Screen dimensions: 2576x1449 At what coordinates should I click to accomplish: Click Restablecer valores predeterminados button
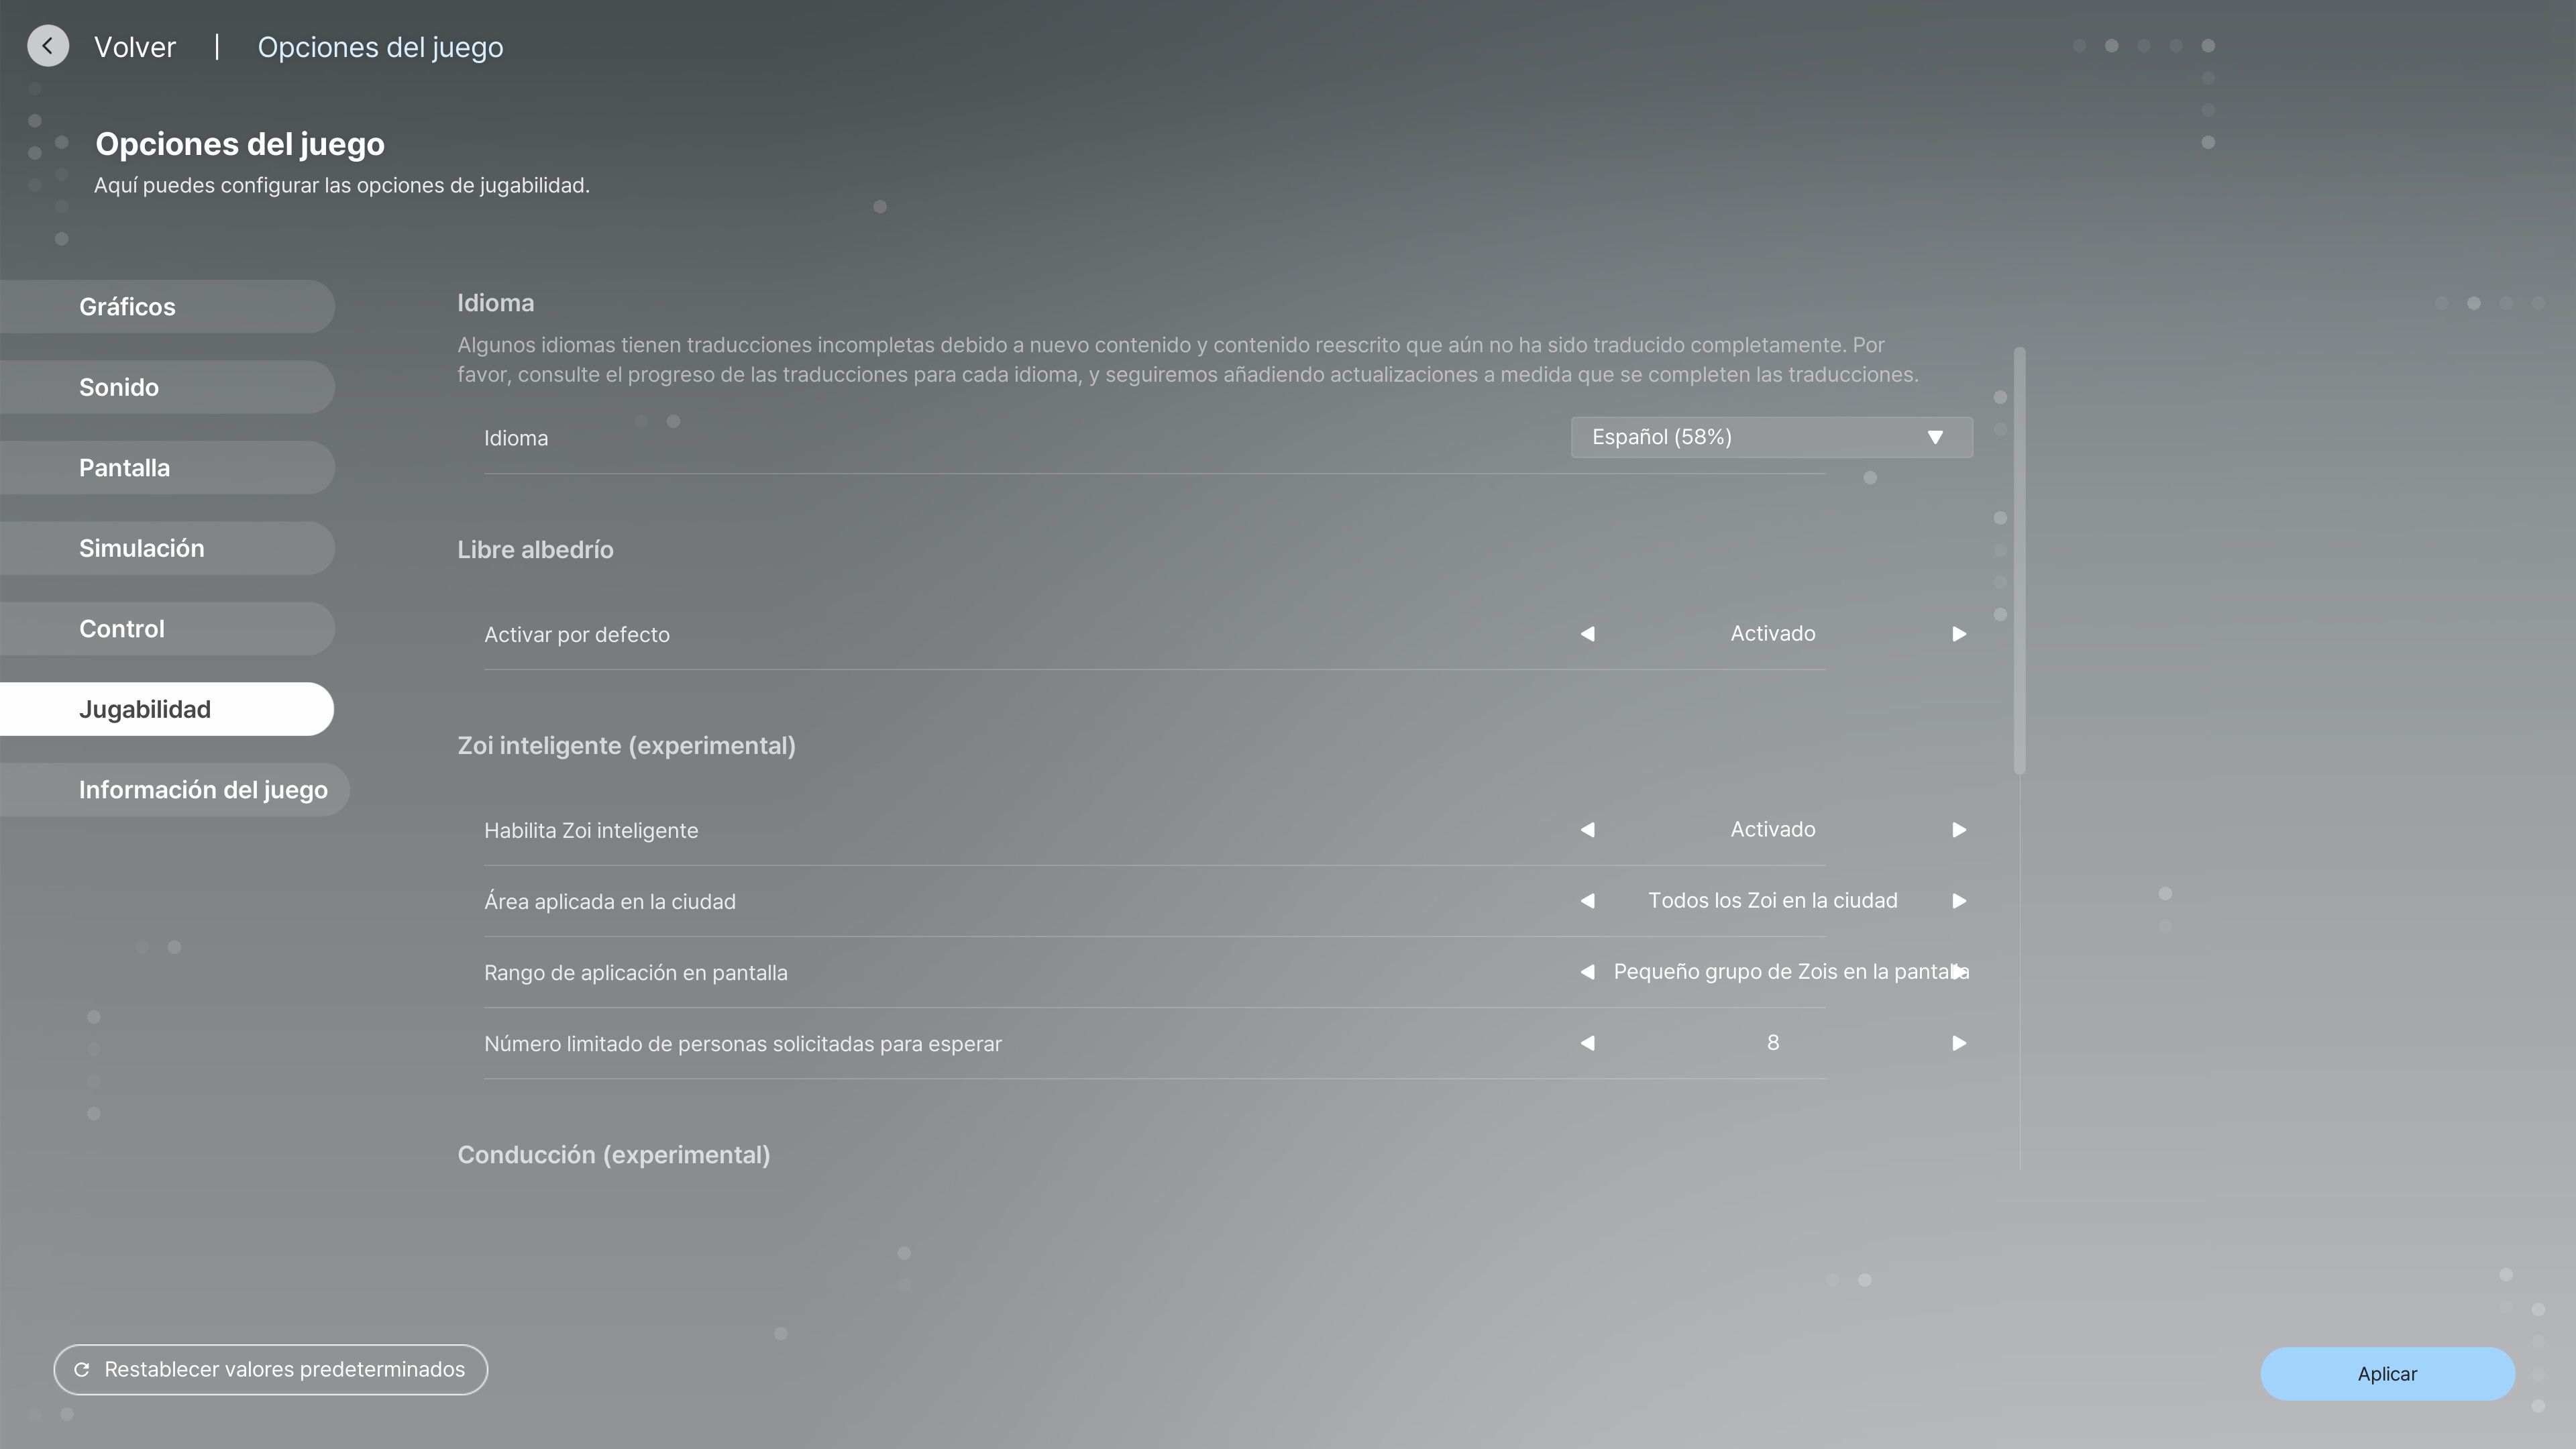tap(270, 1370)
